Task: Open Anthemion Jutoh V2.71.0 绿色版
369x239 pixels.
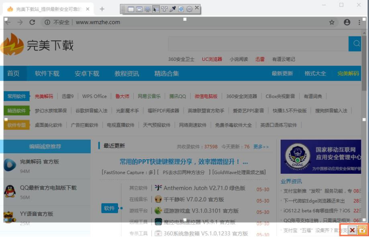Action: [x=204, y=188]
